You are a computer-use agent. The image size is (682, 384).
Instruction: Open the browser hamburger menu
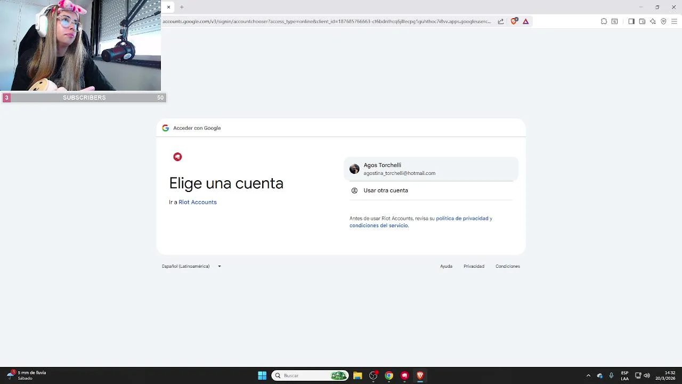tap(674, 21)
